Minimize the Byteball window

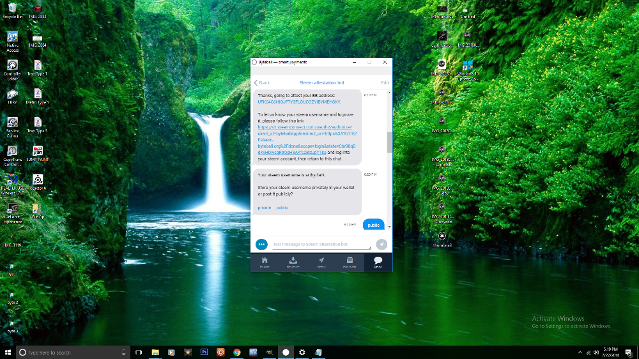354,63
